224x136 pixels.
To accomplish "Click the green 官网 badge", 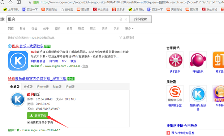I will pyautogui.click(x=47, y=46).
